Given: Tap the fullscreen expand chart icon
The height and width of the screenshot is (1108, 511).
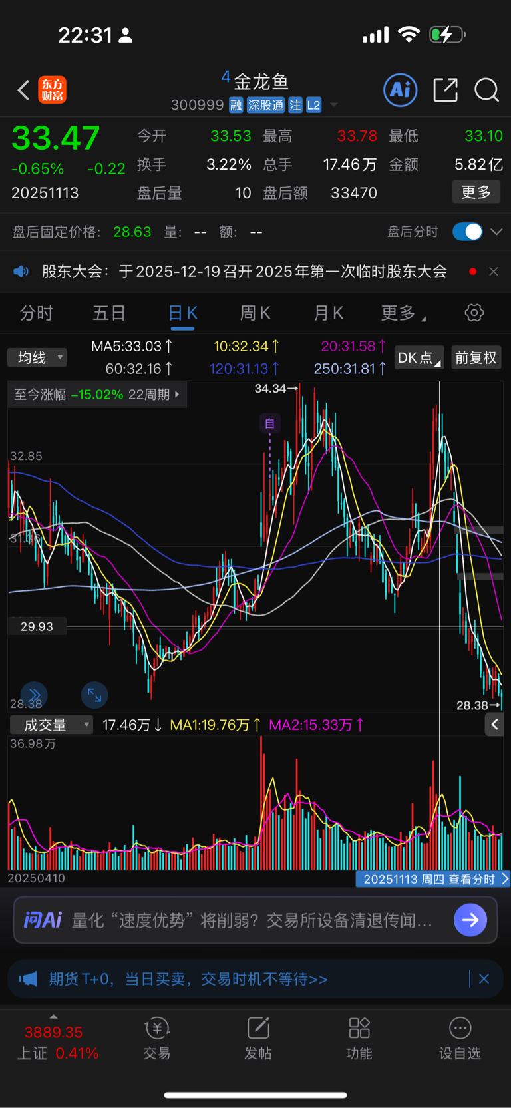Looking at the screenshot, I should click(x=94, y=695).
